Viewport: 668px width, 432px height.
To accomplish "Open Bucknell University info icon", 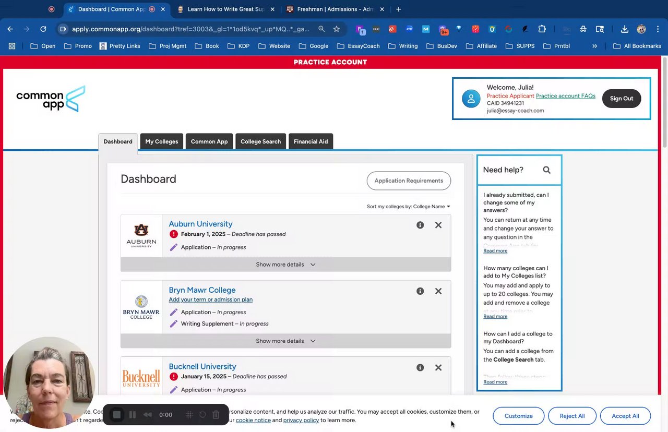I will tap(420, 367).
